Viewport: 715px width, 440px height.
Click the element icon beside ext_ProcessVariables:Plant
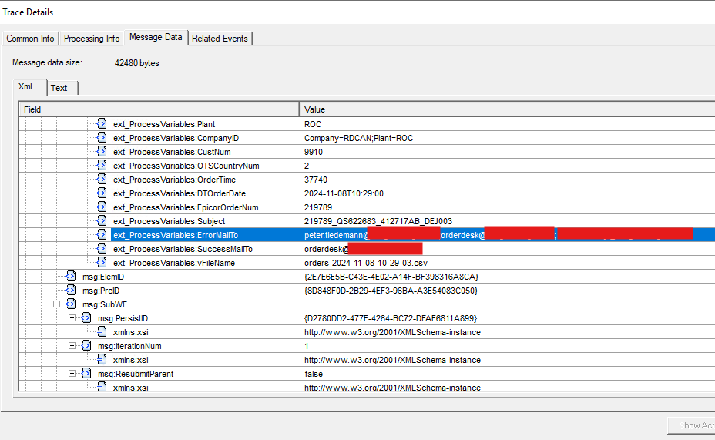(102, 123)
